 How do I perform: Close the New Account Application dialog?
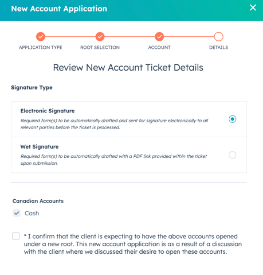click(253, 7)
